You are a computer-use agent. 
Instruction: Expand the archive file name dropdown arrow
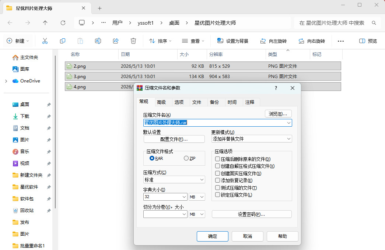tap(289, 123)
